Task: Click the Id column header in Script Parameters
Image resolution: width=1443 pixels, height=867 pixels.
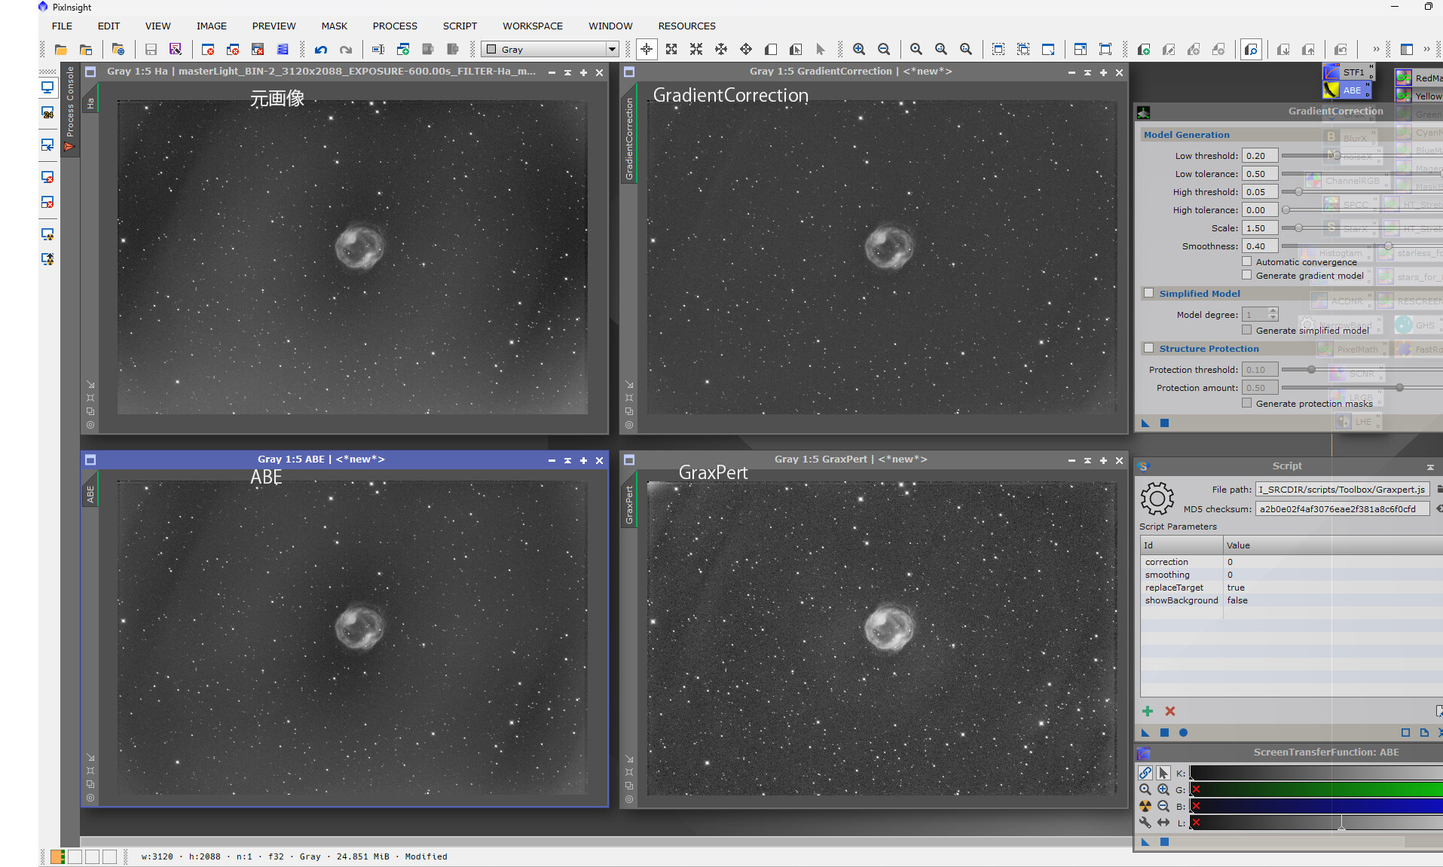Action: (1182, 545)
